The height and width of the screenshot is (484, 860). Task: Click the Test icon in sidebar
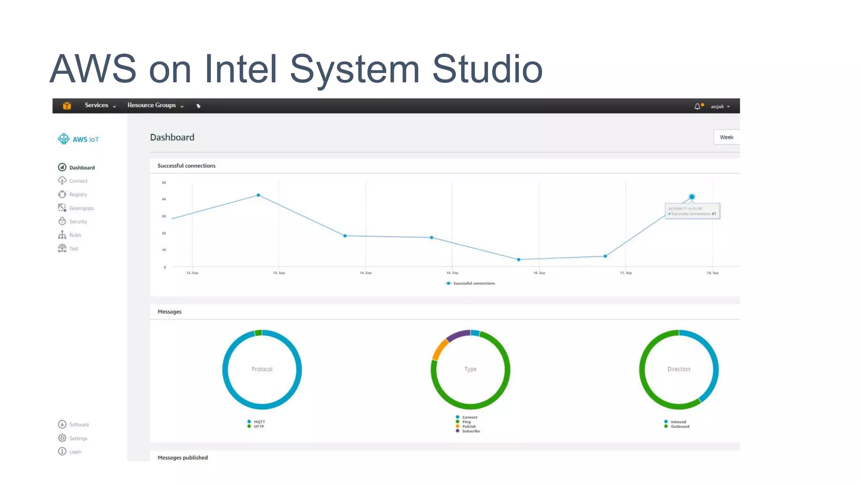(x=62, y=248)
